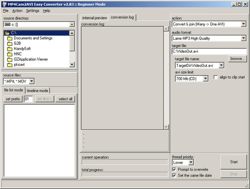
Task: Switch to the conversion log tab
Action: click(122, 17)
